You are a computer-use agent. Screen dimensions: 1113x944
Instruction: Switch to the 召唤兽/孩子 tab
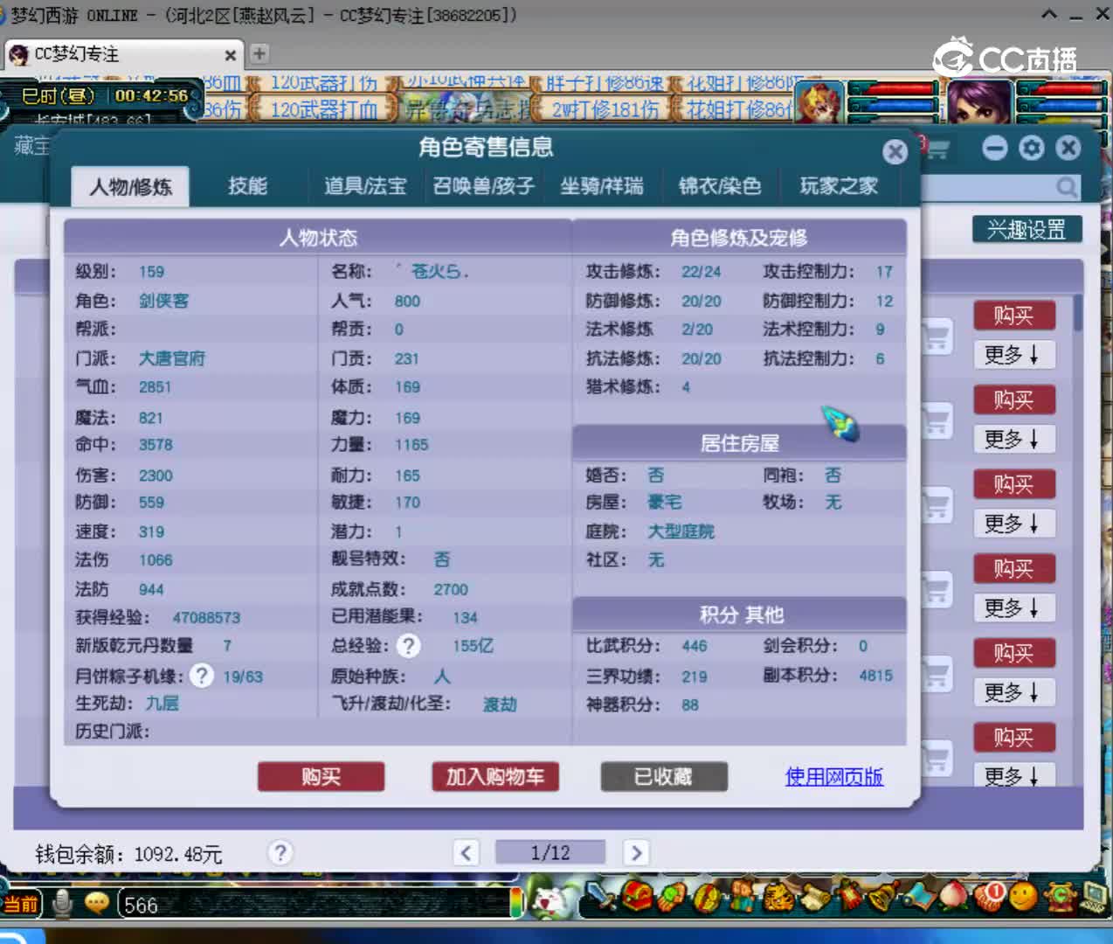[483, 186]
